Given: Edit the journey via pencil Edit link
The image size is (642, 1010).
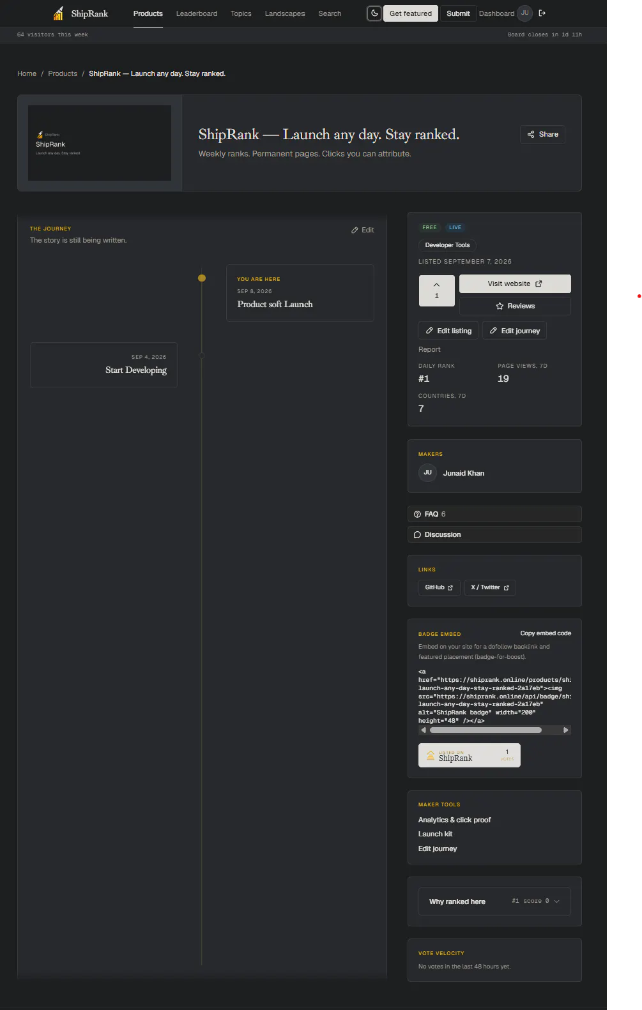Looking at the screenshot, I should [x=363, y=230].
